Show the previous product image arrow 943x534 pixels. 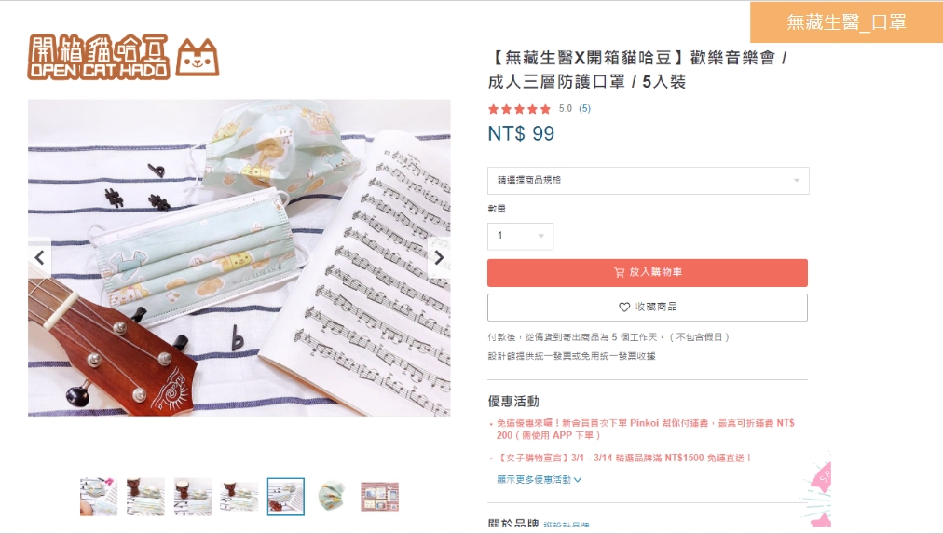[40, 258]
